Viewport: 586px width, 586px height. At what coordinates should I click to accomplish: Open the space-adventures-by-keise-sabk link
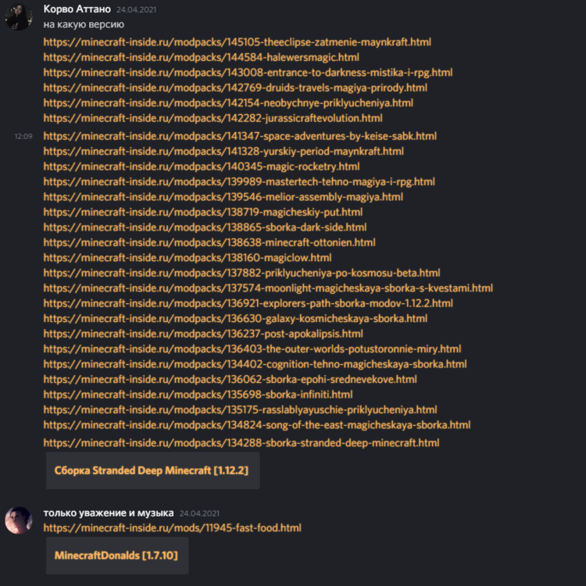240,136
